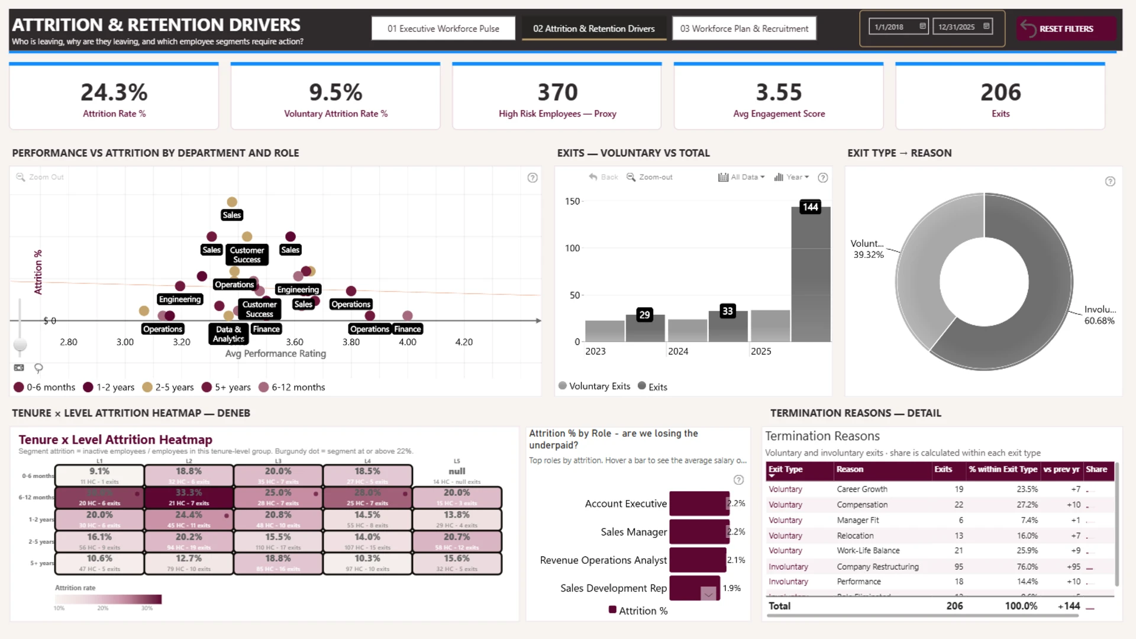
Task: Click the scatter chart play-axis icon below the slider
Action: point(19,367)
